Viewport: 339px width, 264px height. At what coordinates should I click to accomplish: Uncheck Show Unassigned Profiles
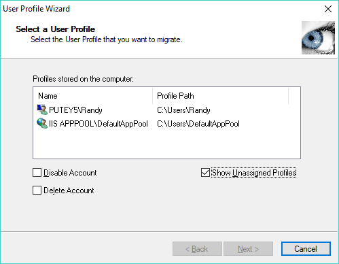pyautogui.click(x=205, y=173)
